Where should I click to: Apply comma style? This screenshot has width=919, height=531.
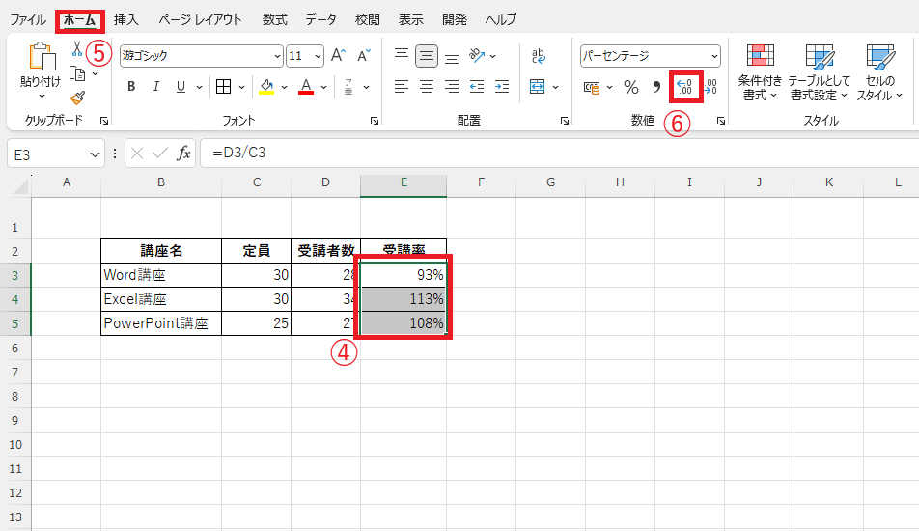(x=656, y=87)
